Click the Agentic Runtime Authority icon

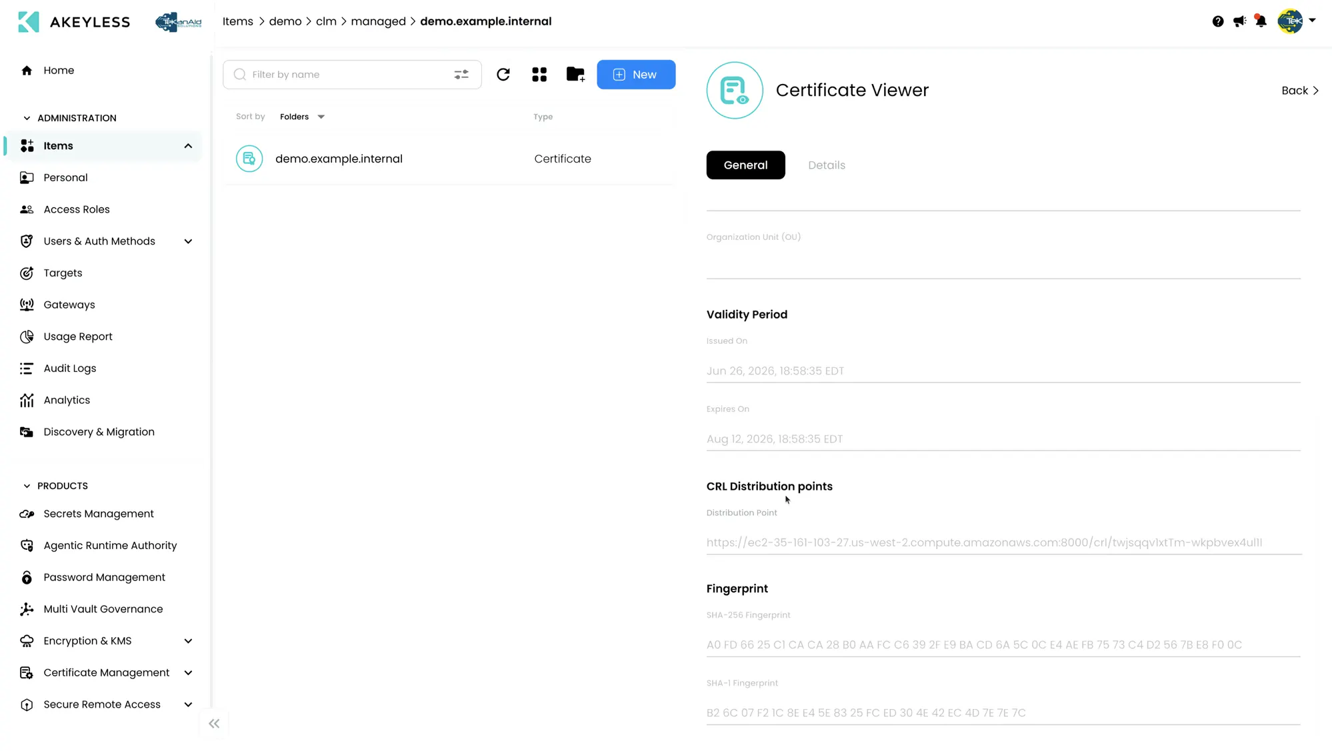point(27,546)
